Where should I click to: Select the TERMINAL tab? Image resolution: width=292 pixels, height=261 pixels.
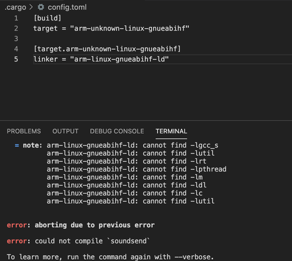pyautogui.click(x=171, y=131)
